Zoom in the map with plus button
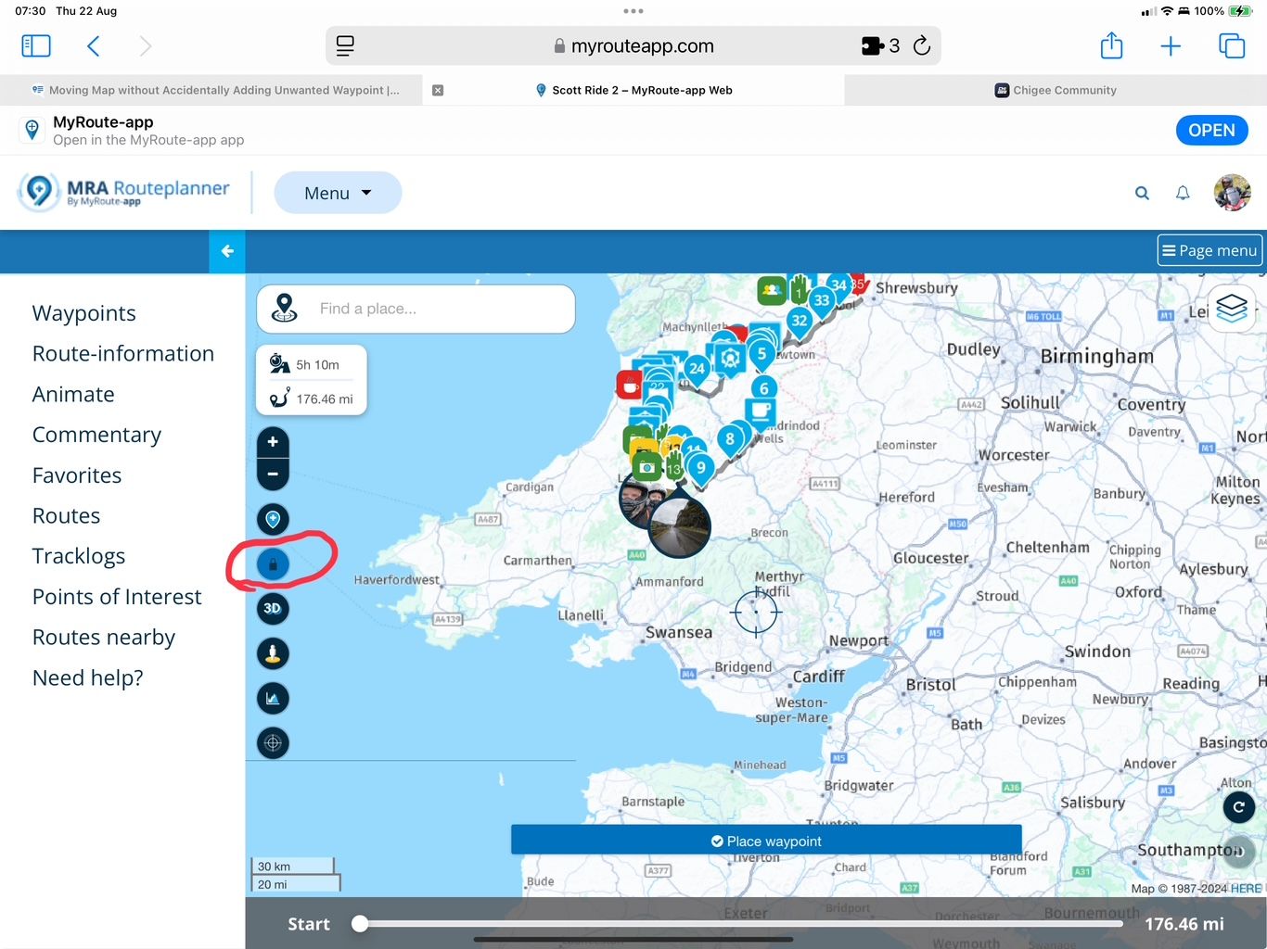The height and width of the screenshot is (949, 1267). point(273,442)
